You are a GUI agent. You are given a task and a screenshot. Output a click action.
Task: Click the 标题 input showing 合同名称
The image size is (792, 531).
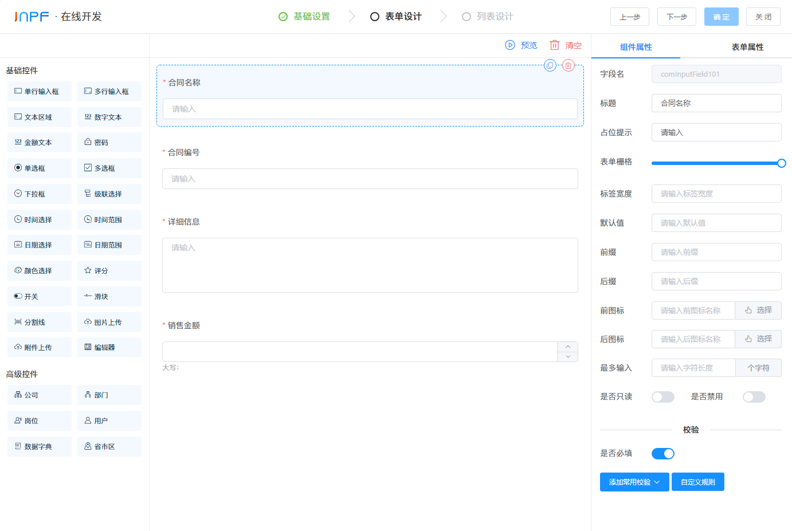point(716,103)
